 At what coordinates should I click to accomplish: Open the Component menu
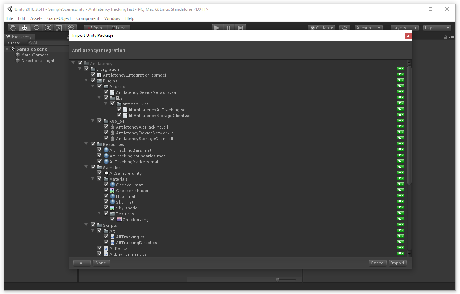tap(88, 18)
